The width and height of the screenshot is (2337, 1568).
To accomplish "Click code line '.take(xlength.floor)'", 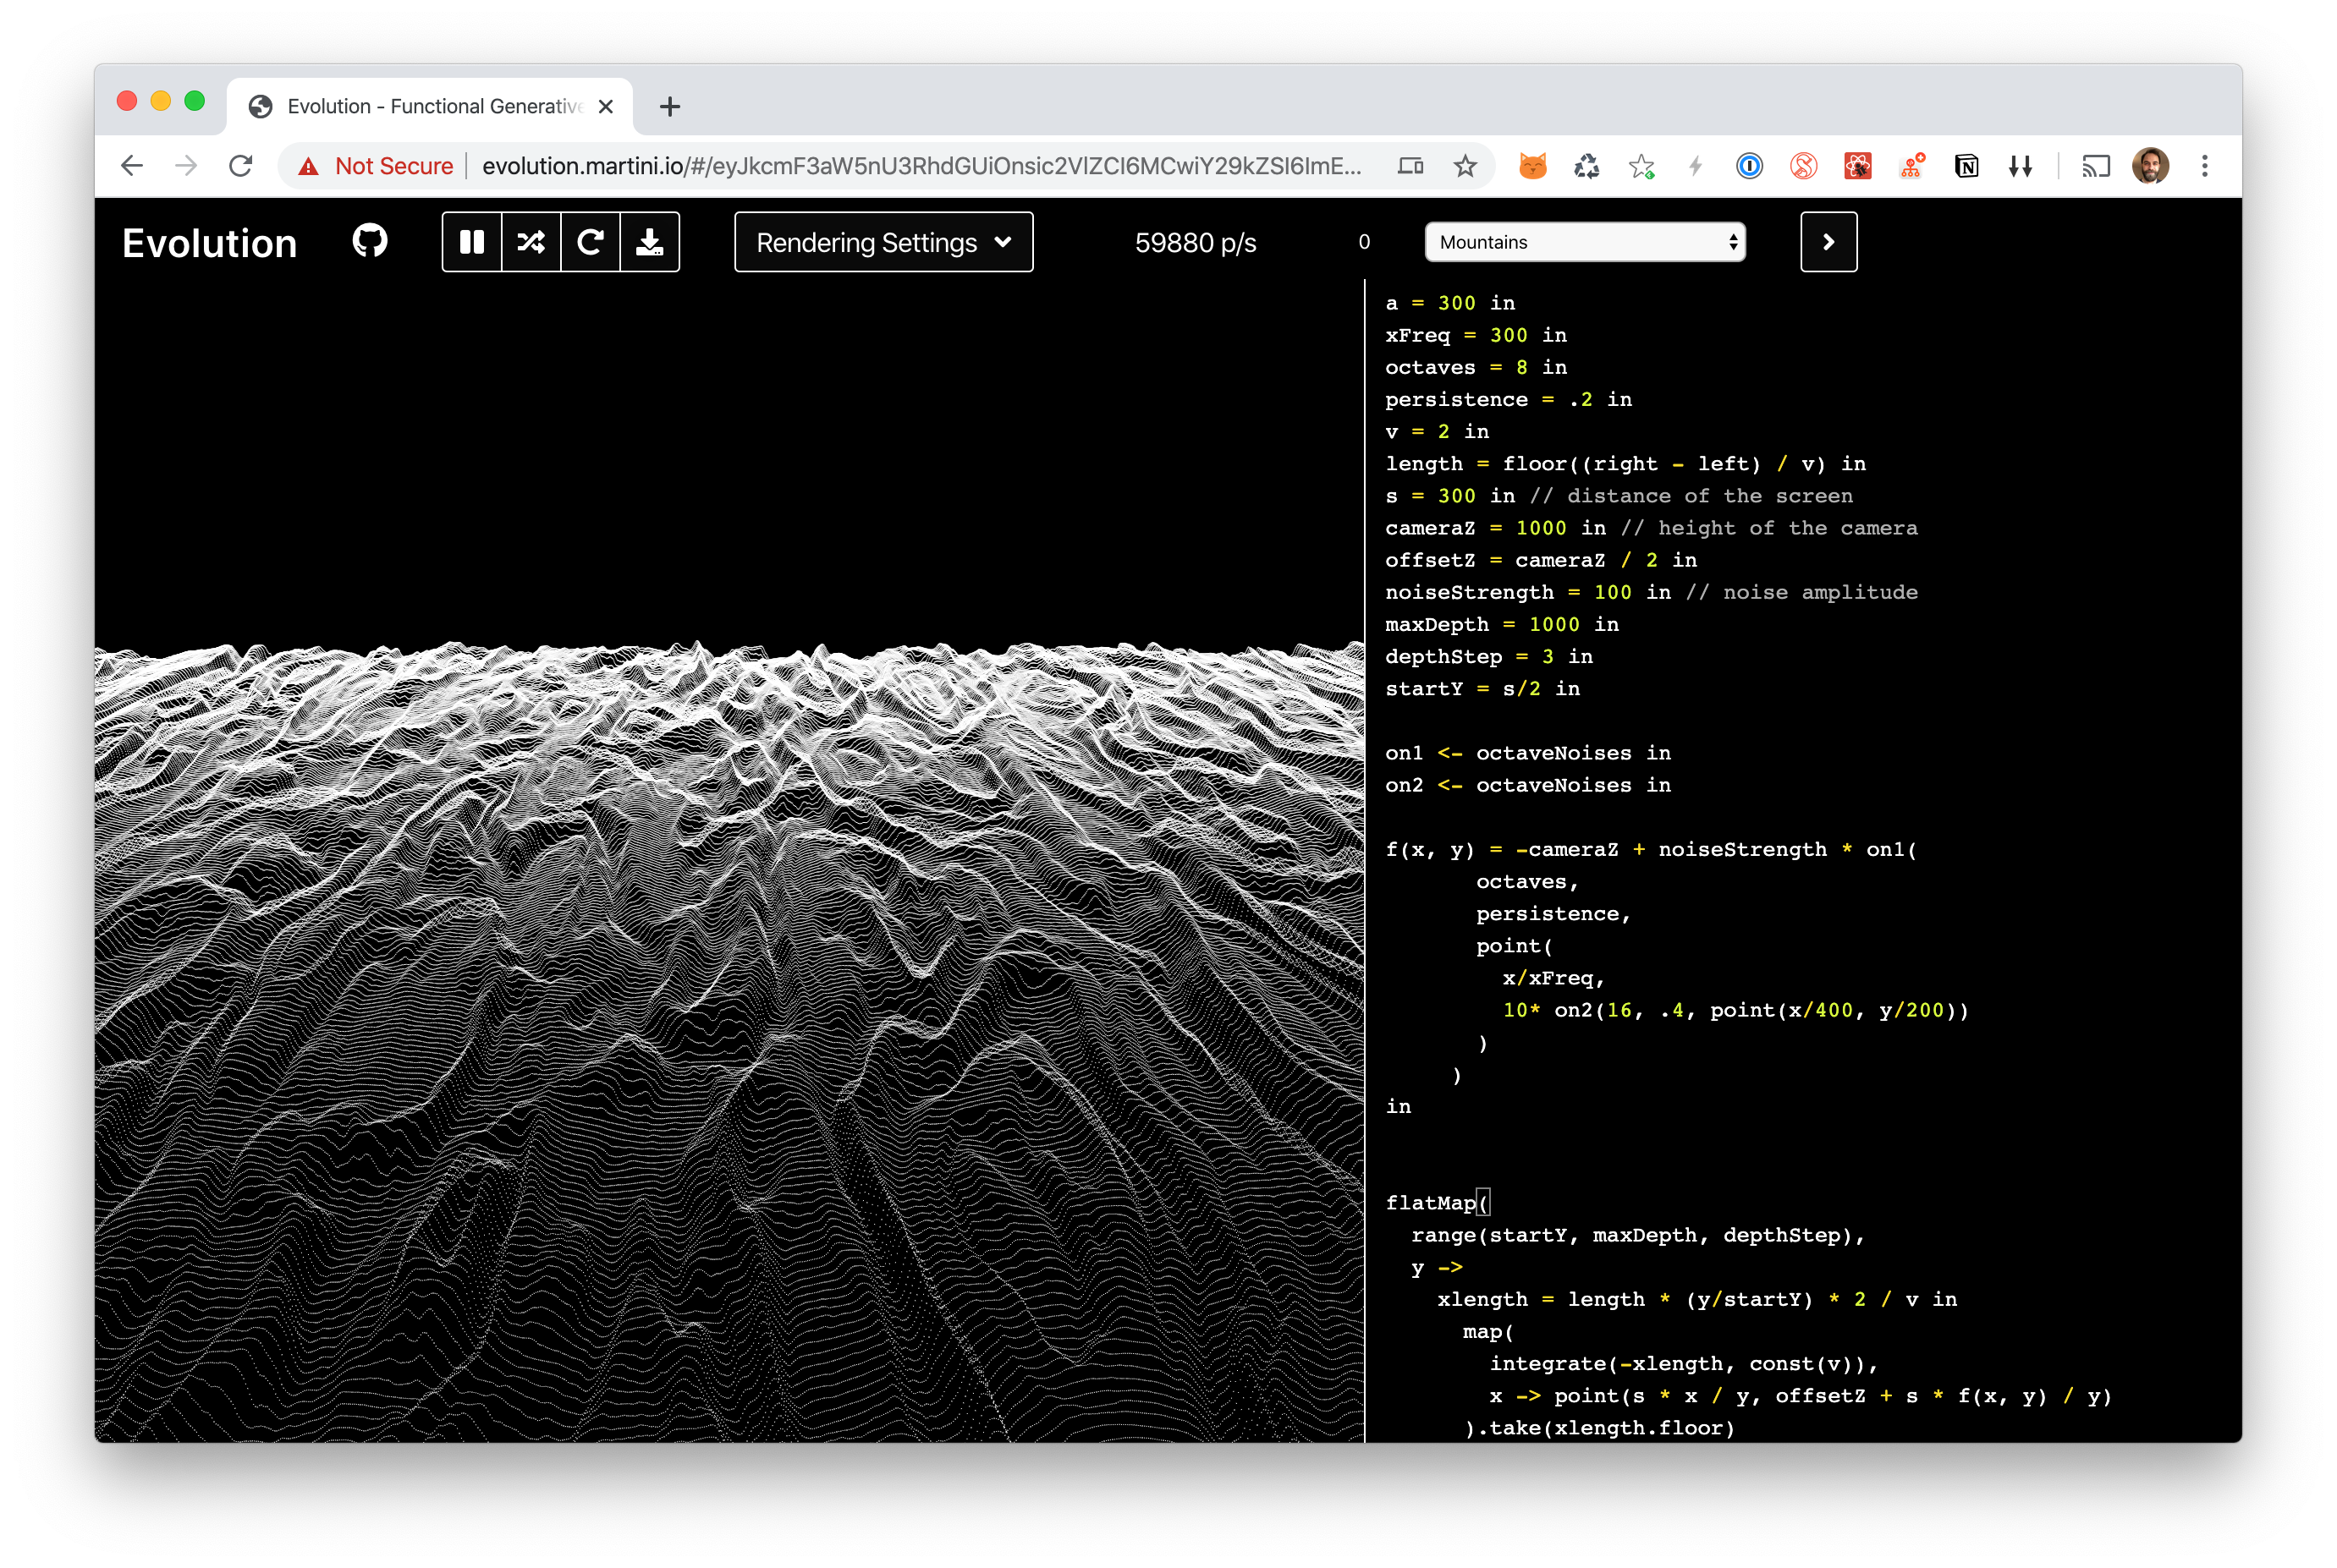I will click(x=1598, y=1428).
